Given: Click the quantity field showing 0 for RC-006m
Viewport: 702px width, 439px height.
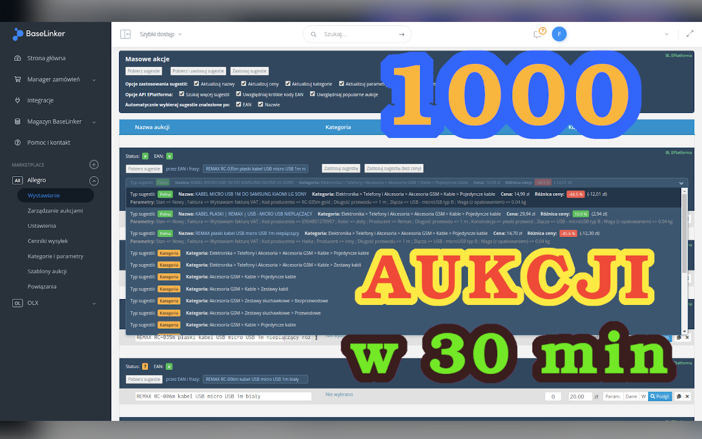Looking at the screenshot, I should pos(553,396).
